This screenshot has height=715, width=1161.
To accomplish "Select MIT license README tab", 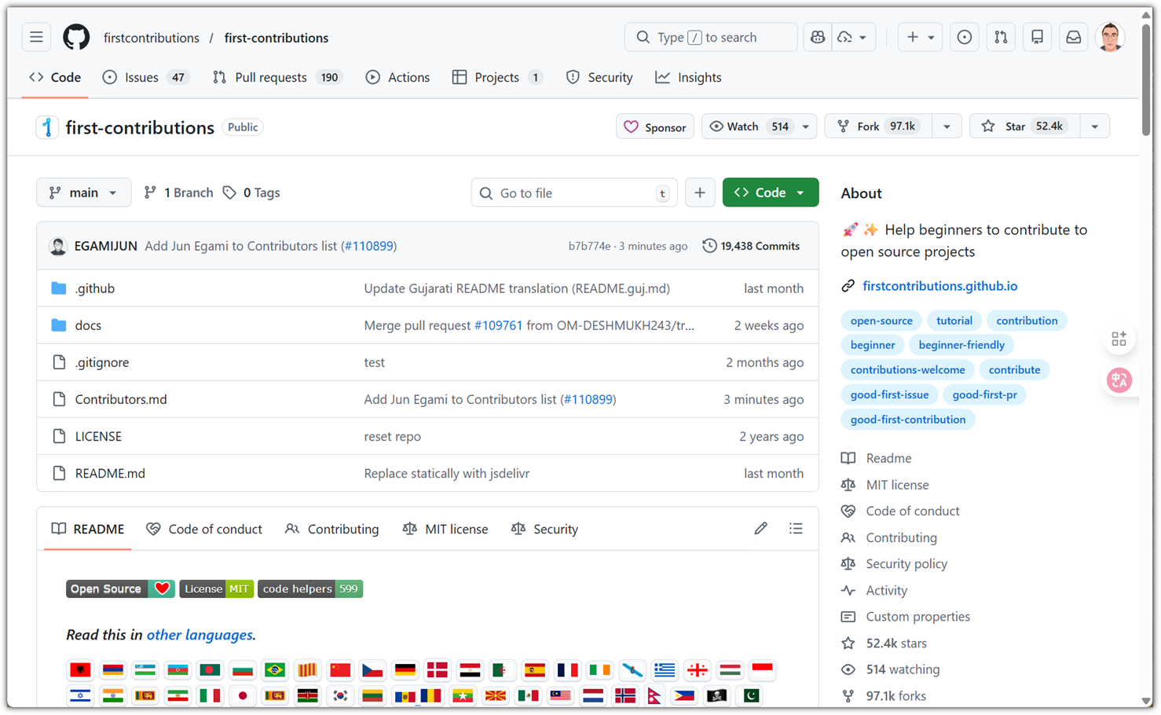I will coord(445,529).
